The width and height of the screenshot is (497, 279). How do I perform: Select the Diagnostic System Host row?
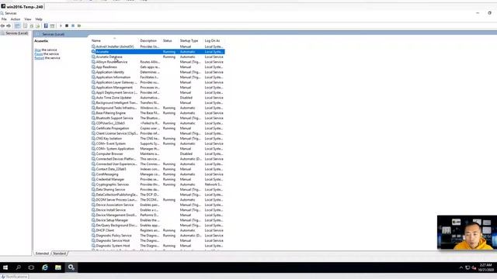coord(158,246)
